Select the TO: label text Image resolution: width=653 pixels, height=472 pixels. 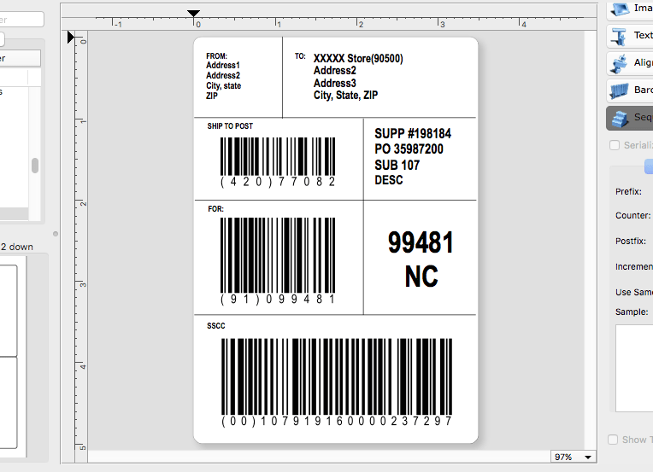click(x=300, y=56)
